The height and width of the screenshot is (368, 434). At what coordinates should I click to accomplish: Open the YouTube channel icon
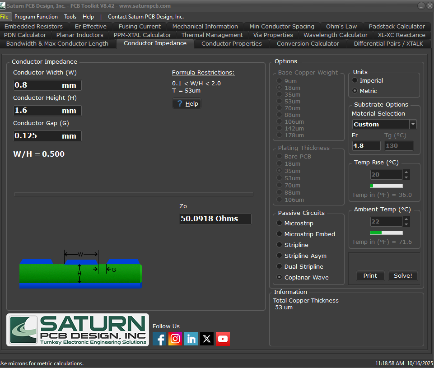(x=223, y=339)
